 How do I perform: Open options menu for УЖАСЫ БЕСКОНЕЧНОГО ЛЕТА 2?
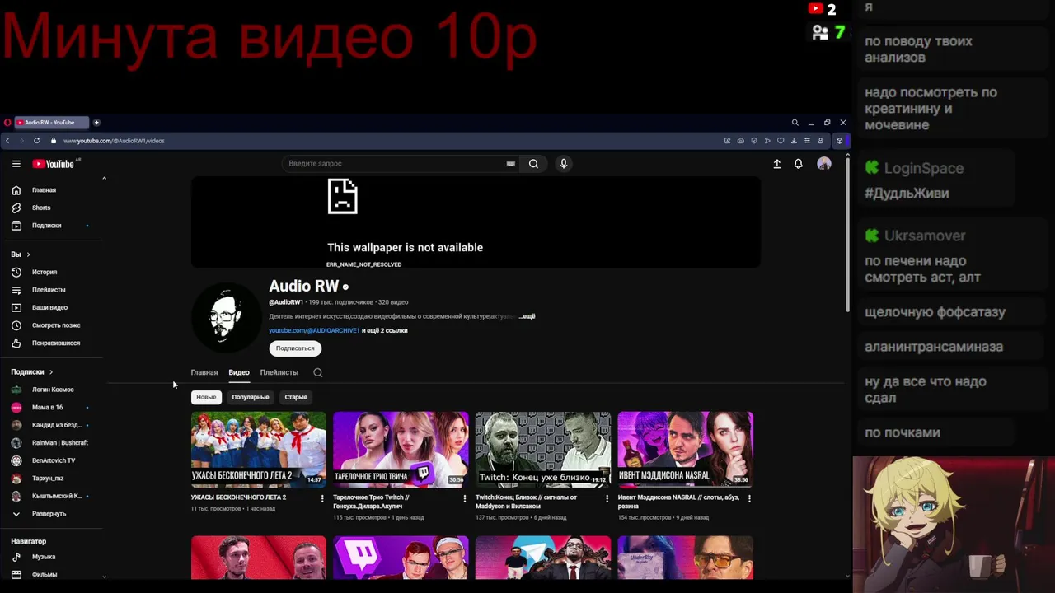click(x=321, y=498)
